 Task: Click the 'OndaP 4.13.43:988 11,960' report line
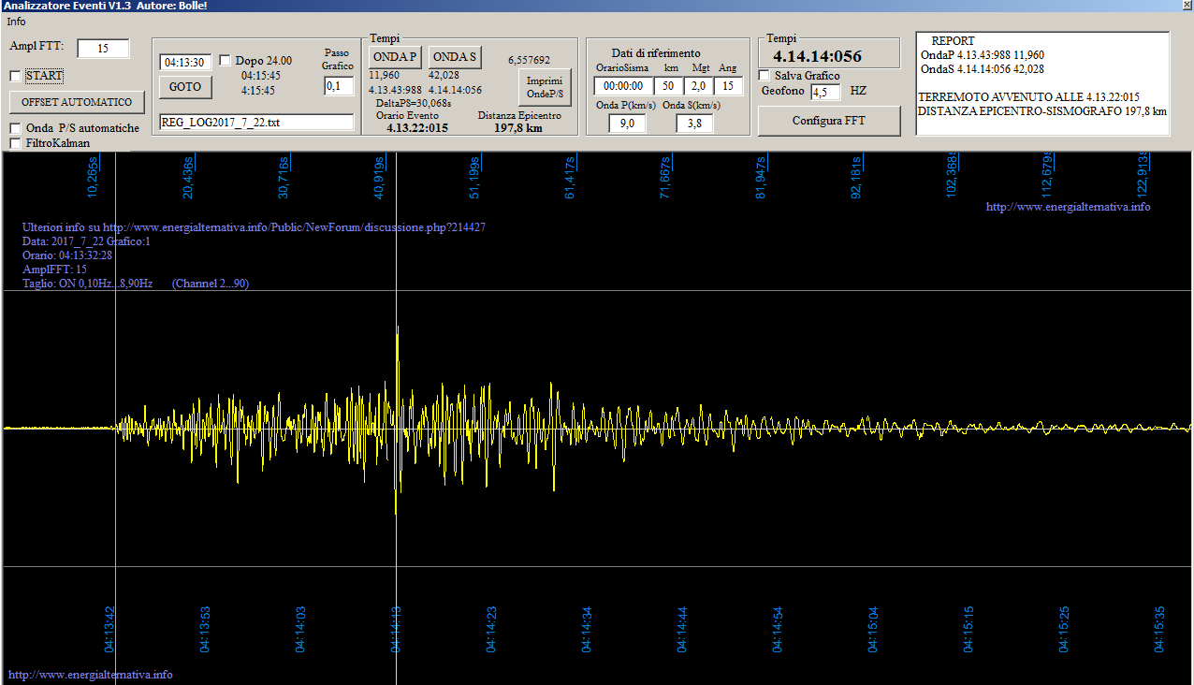click(983, 55)
